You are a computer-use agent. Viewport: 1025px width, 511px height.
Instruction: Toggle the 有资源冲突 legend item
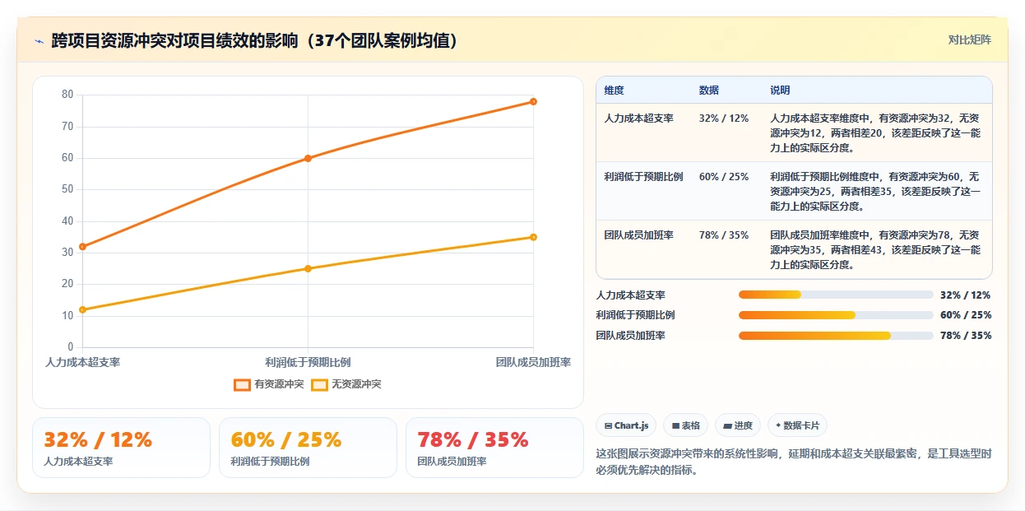269,384
